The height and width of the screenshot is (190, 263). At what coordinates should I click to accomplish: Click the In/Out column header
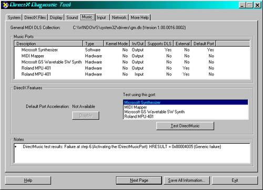point(138,44)
